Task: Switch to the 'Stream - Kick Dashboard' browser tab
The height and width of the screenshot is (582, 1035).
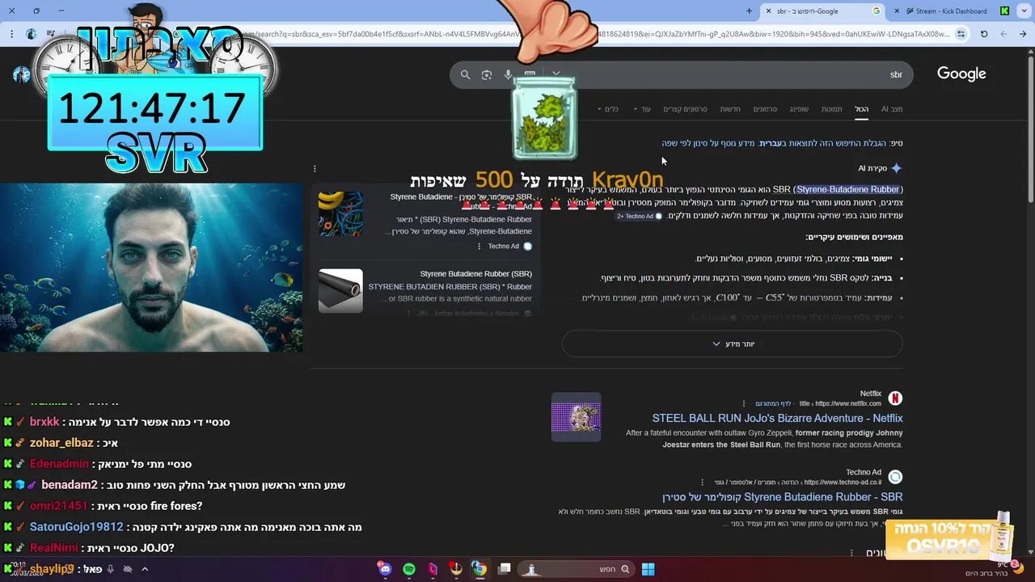Action: (951, 11)
